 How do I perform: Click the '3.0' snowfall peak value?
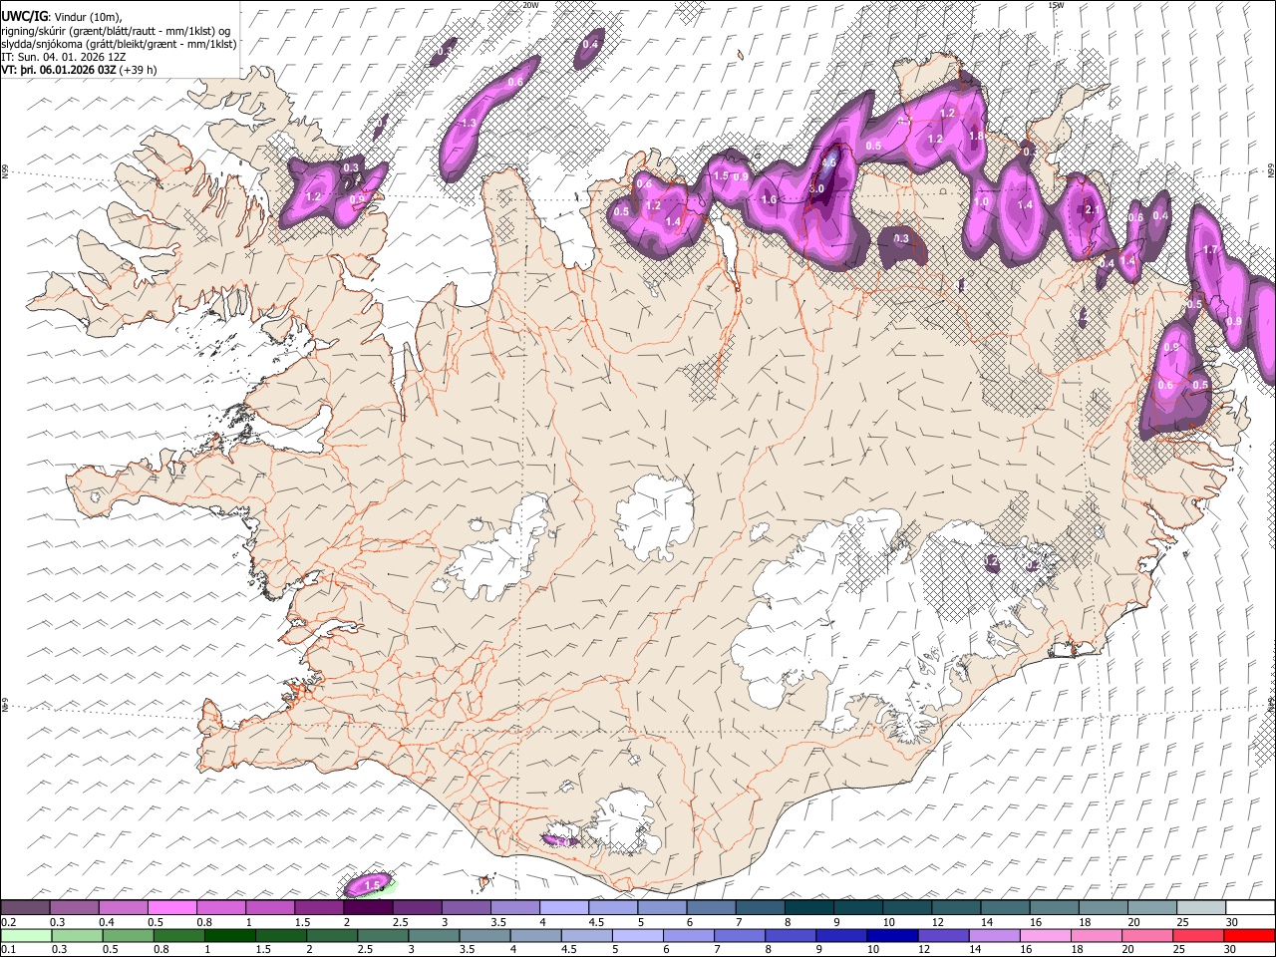pyautogui.click(x=816, y=188)
